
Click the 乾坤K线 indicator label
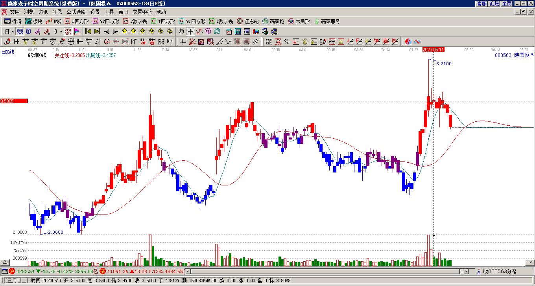point(37,55)
